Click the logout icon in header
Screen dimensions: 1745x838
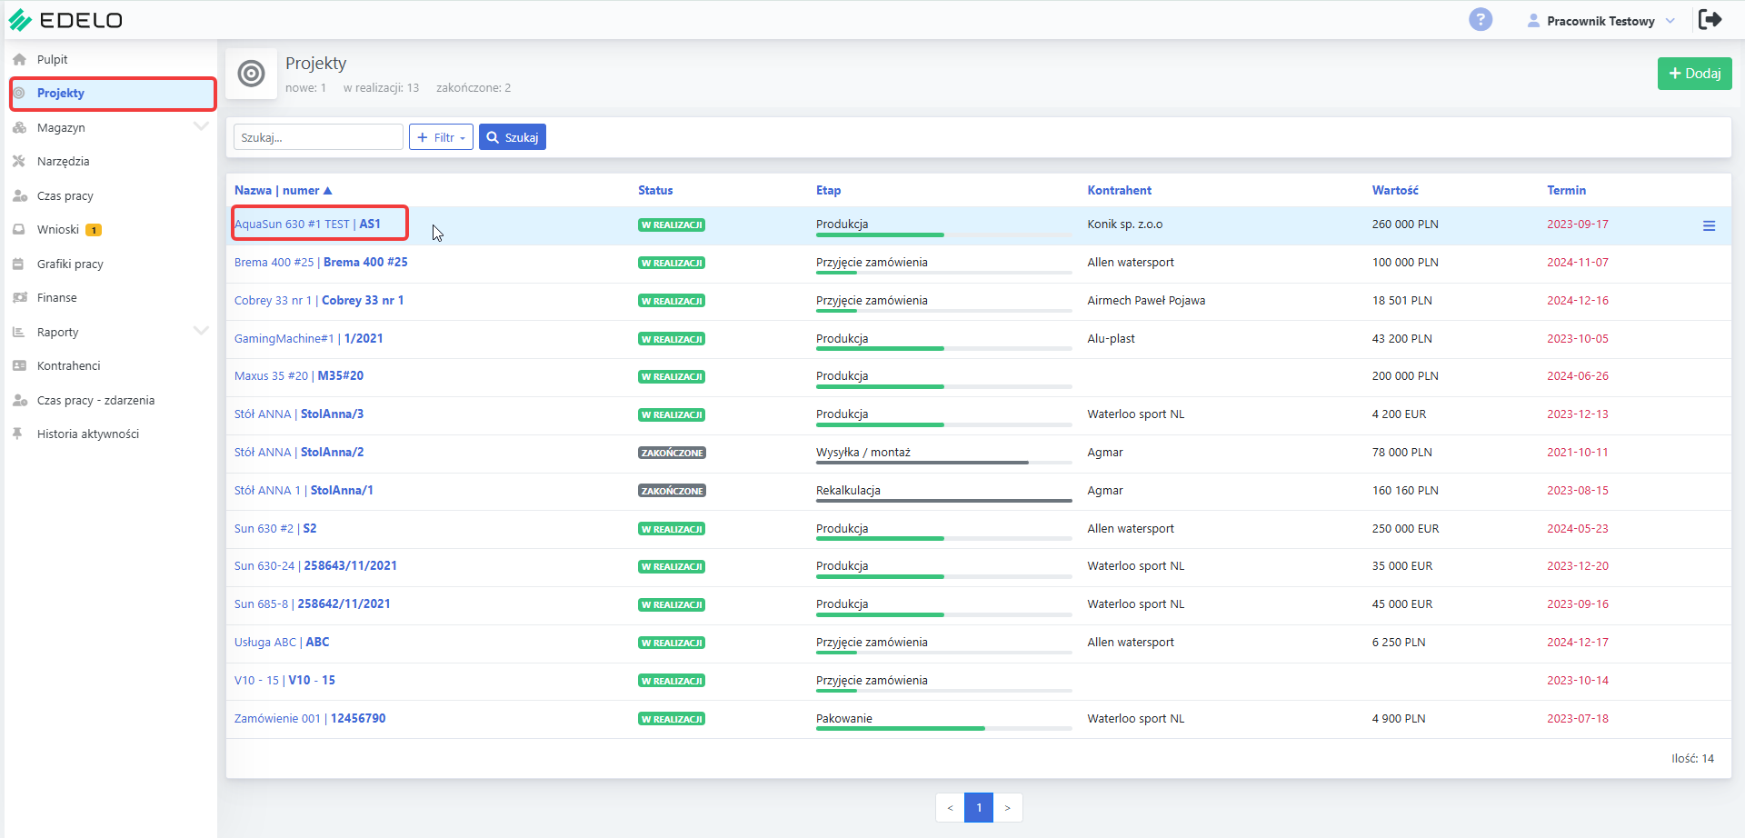(x=1710, y=19)
